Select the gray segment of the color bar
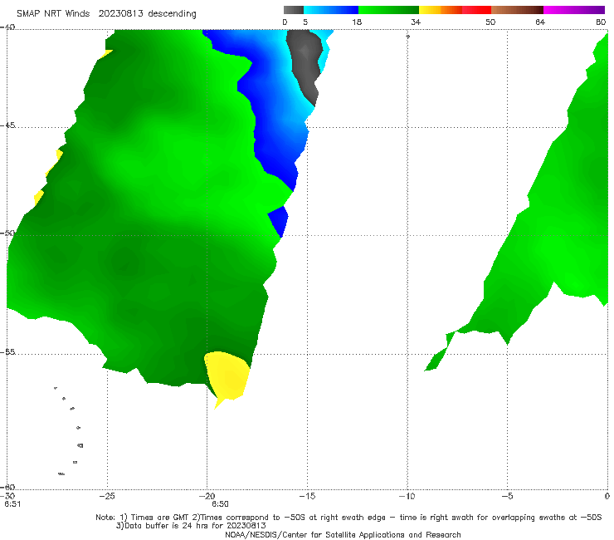The height and width of the screenshot is (540, 614). point(293,10)
